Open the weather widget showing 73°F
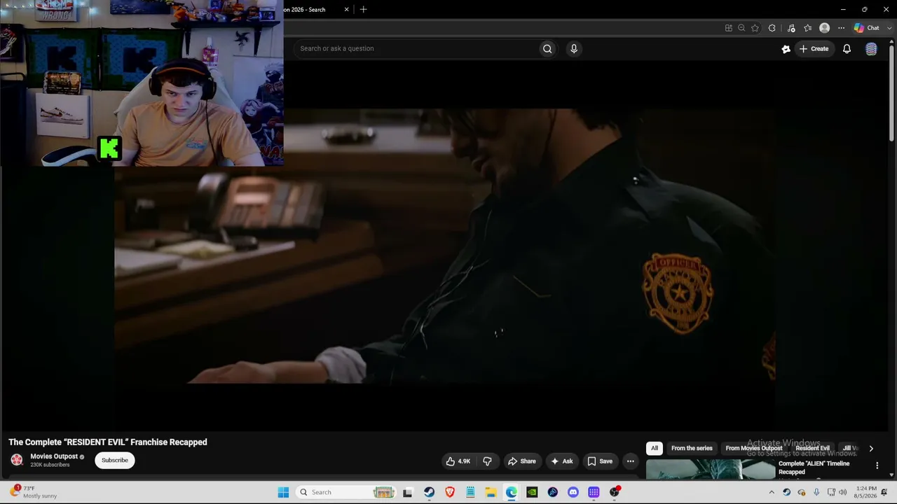Screen dimensions: 897x504 tap(34, 492)
